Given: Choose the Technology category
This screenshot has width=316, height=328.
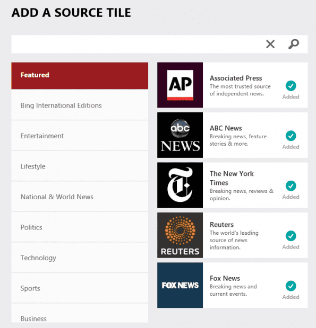Looking at the screenshot, I should pyautogui.click(x=80, y=258).
